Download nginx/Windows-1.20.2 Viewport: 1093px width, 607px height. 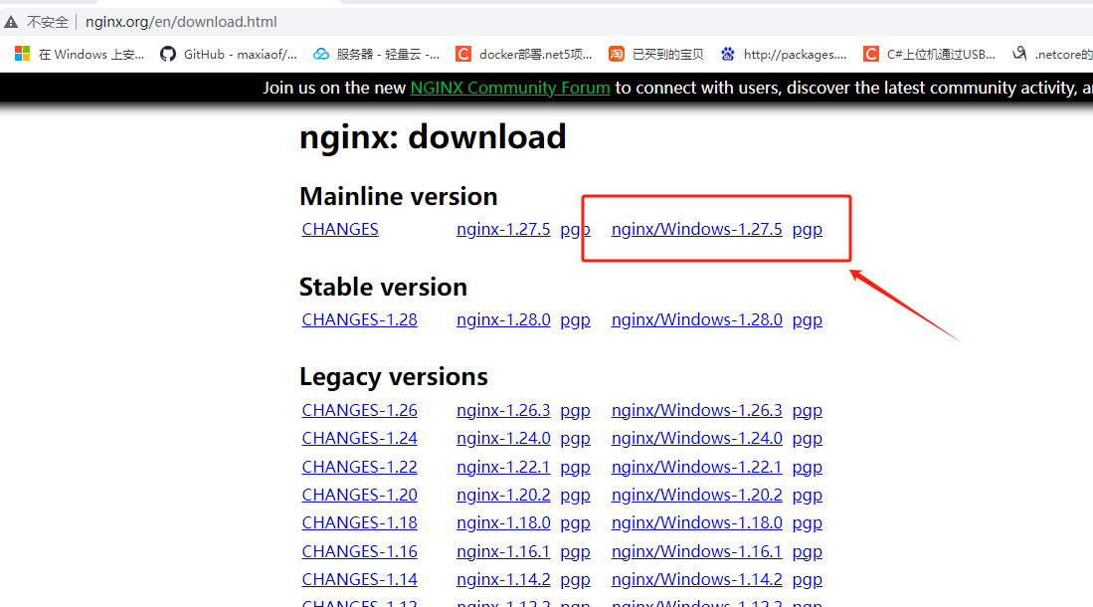[x=697, y=495]
